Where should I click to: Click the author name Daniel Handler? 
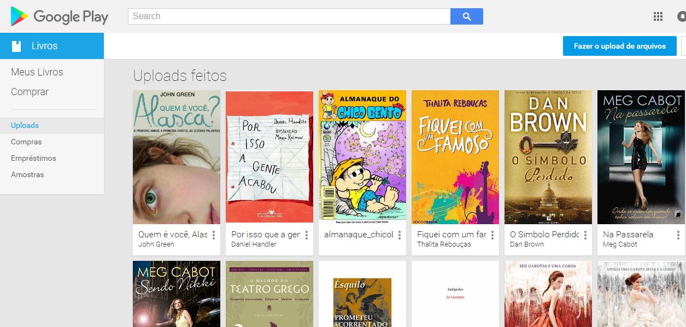pyautogui.click(x=254, y=244)
